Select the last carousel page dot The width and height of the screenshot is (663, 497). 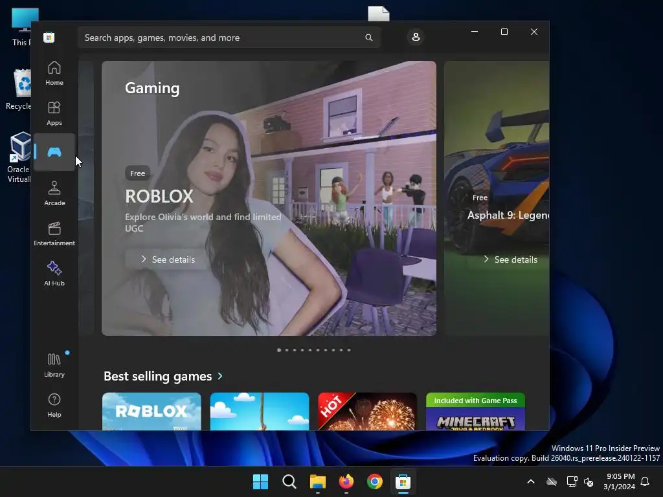[x=349, y=350]
